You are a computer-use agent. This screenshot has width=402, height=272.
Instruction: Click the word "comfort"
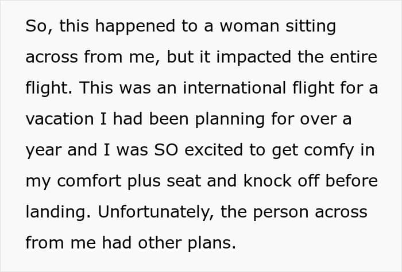89,181
